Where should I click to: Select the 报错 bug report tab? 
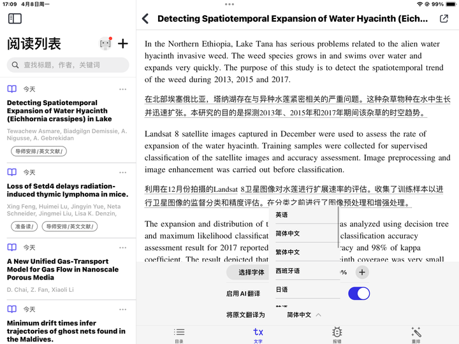click(337, 335)
